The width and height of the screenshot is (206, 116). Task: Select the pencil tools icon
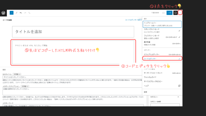[x=16, y=13]
